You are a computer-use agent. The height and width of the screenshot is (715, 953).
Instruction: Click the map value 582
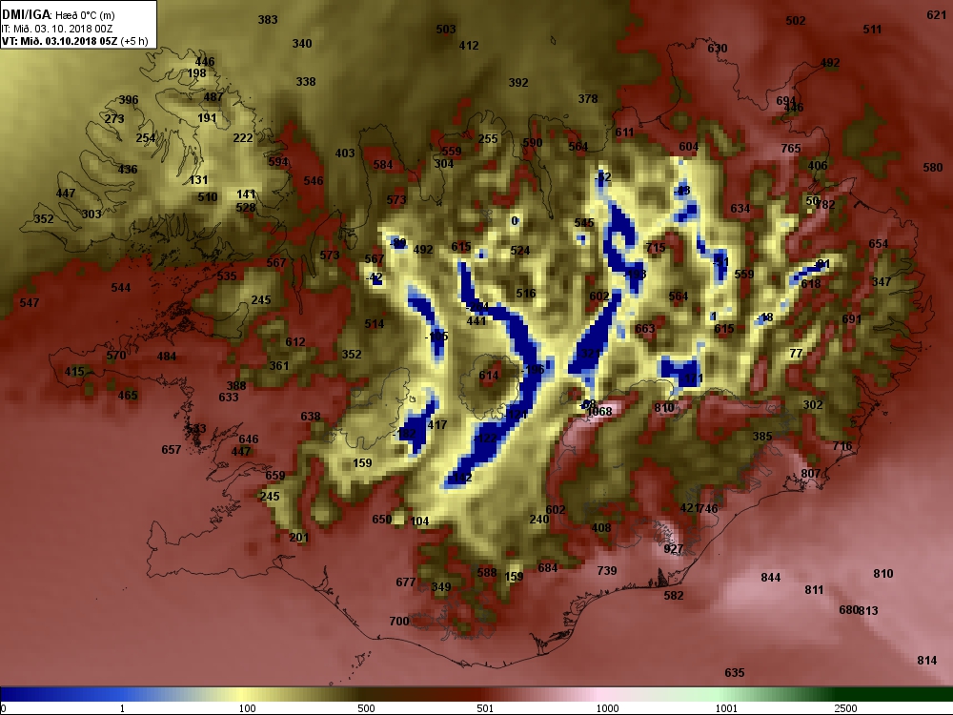pos(674,595)
